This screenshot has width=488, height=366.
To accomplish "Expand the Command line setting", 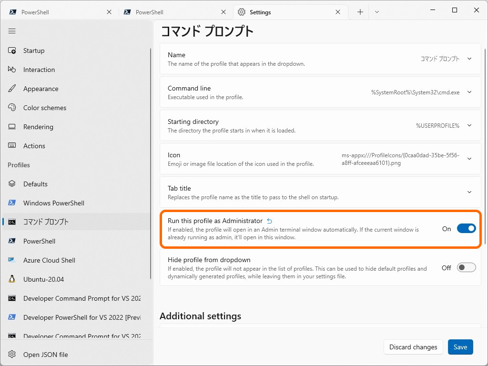I will 469,92.
